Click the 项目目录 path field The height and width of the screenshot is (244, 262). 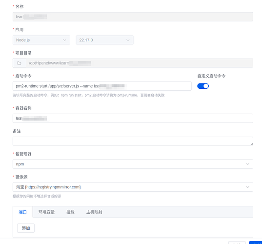point(140,63)
